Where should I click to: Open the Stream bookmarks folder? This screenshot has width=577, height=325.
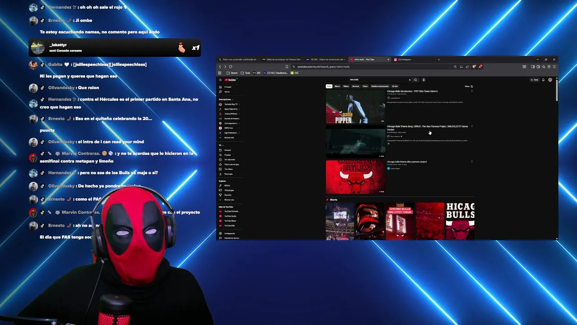click(232, 73)
